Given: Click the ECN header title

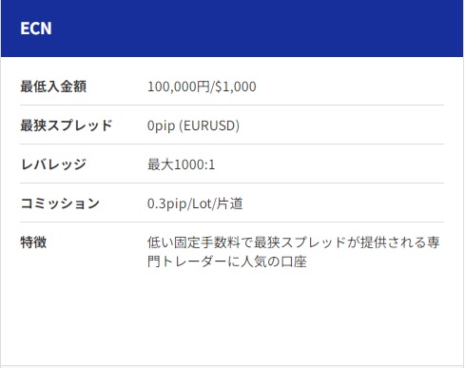Looking at the screenshot, I should (x=36, y=29).
